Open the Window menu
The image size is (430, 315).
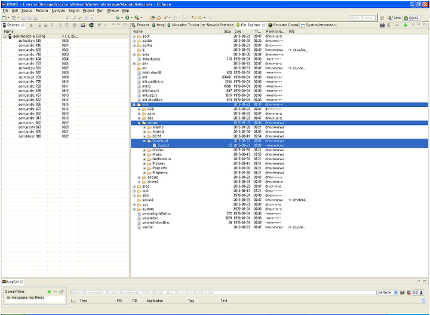(x=113, y=10)
